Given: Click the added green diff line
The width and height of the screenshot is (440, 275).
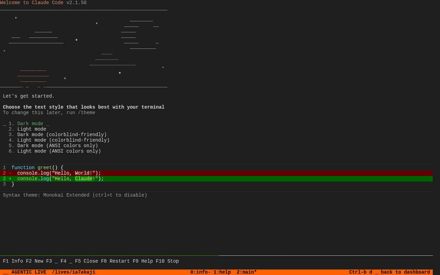Looking at the screenshot, I should coord(58,179).
